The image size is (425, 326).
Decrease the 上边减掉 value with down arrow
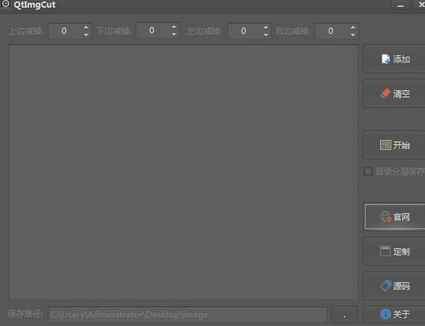point(86,34)
